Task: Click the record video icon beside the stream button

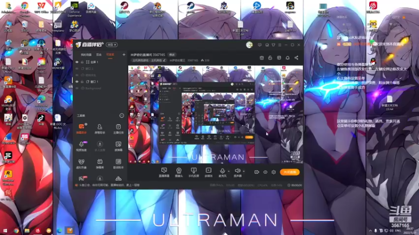Action: tap(257, 172)
